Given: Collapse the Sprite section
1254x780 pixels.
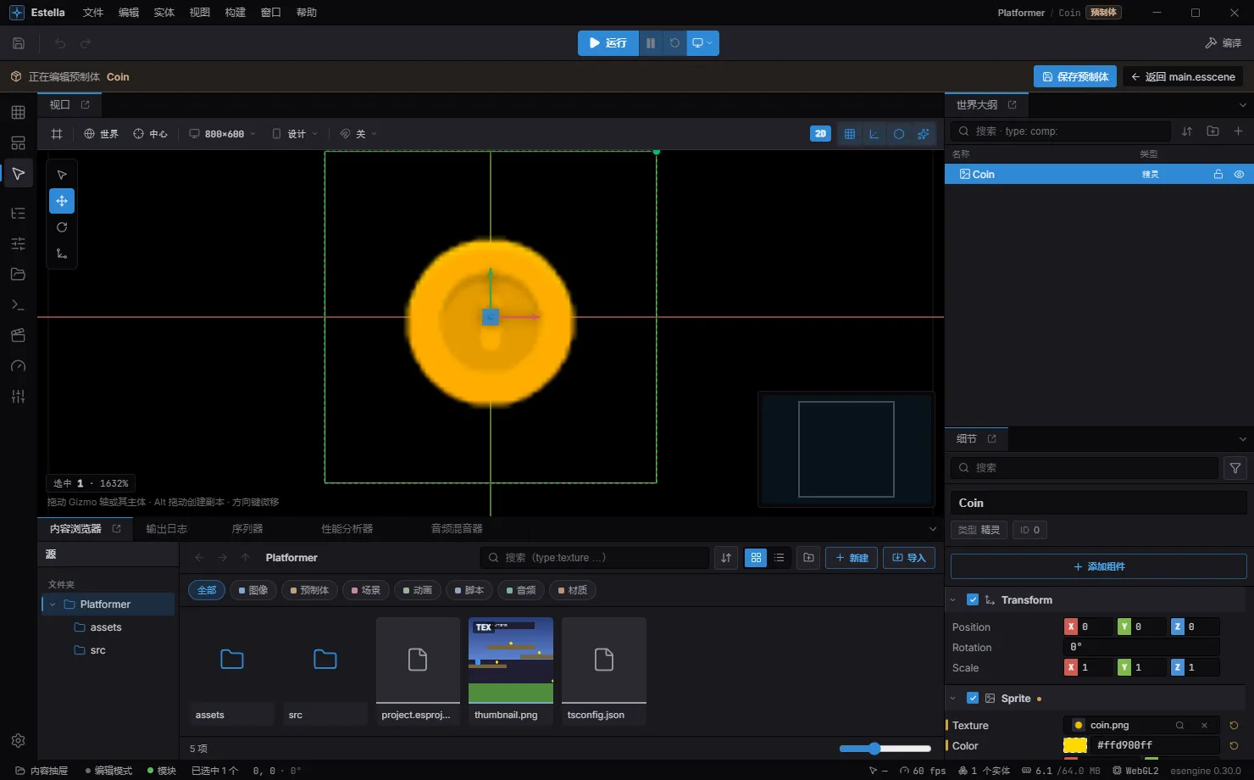Looking at the screenshot, I should tap(953, 699).
